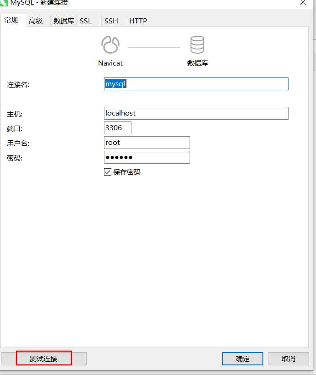Viewport: 316px width, 375px height.
Task: Click the Navicat text under the logo
Action: [110, 63]
